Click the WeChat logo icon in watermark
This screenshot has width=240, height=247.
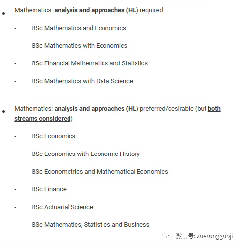(168, 236)
